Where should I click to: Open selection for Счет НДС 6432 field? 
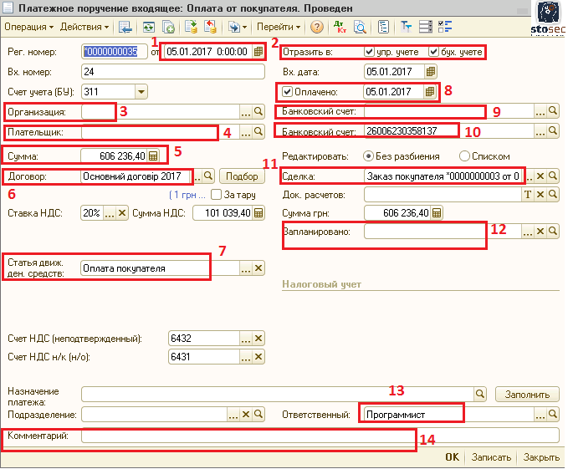246,339
